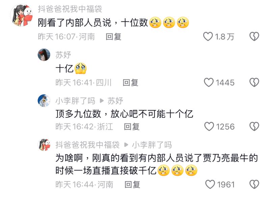This screenshot has width=270, height=199.
Task: Dislike the top comment about 十位数
Action: coord(254,36)
